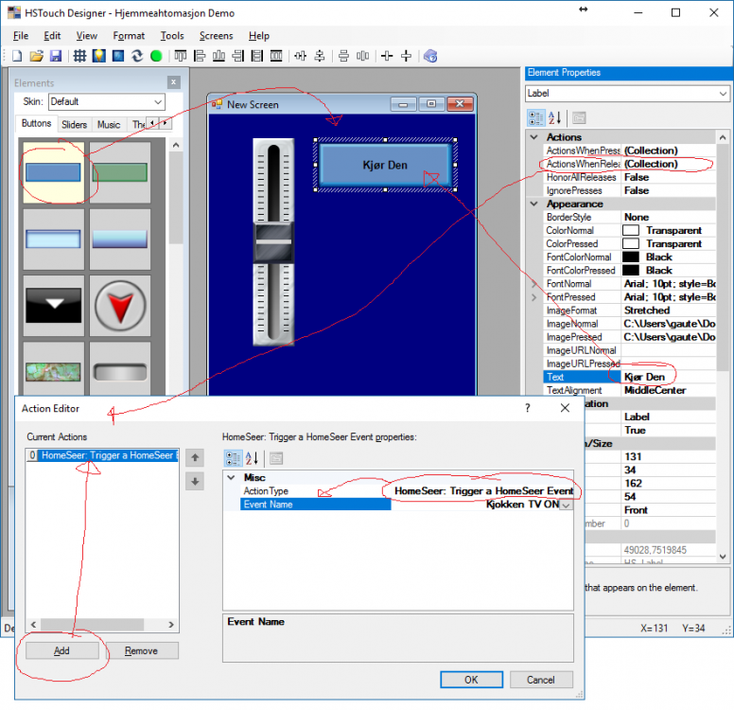
Task: Switch to the Sliders tab
Action: coord(74,124)
